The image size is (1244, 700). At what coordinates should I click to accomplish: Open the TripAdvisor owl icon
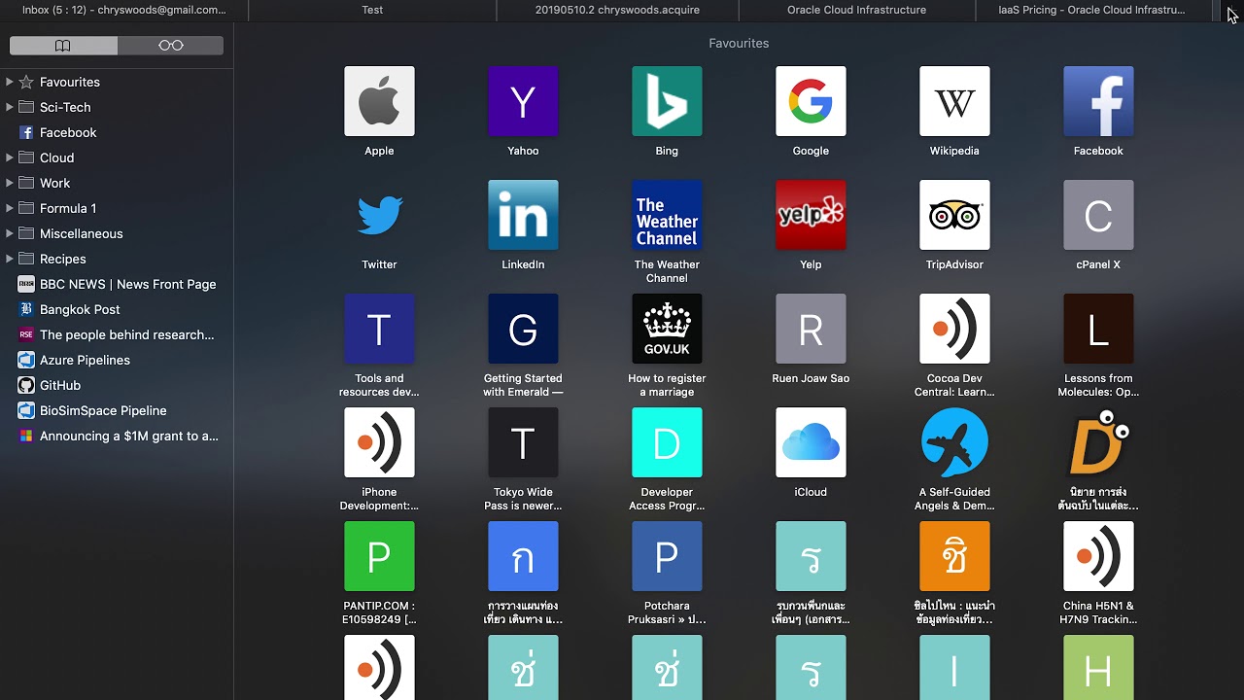point(954,215)
